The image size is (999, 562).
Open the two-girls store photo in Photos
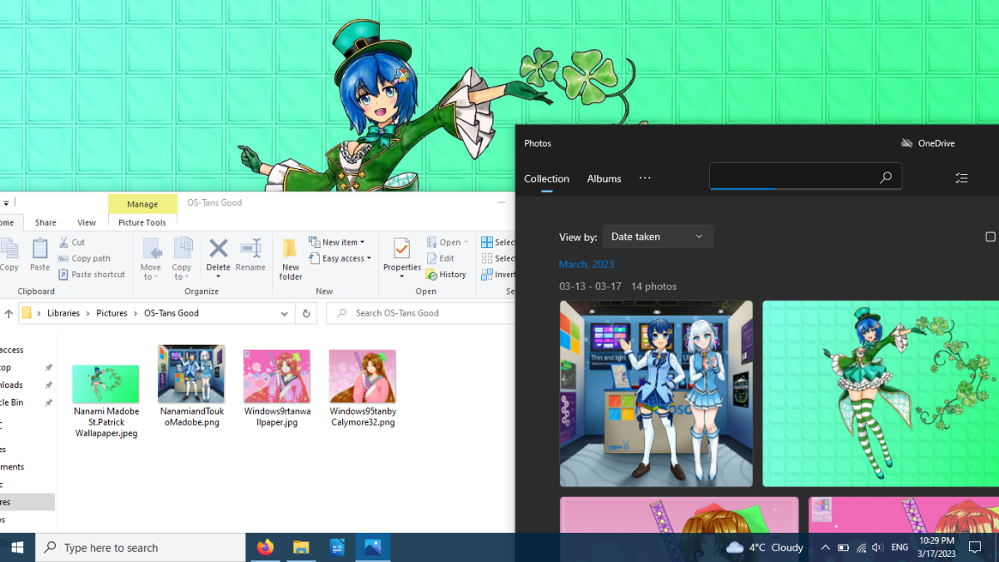656,394
